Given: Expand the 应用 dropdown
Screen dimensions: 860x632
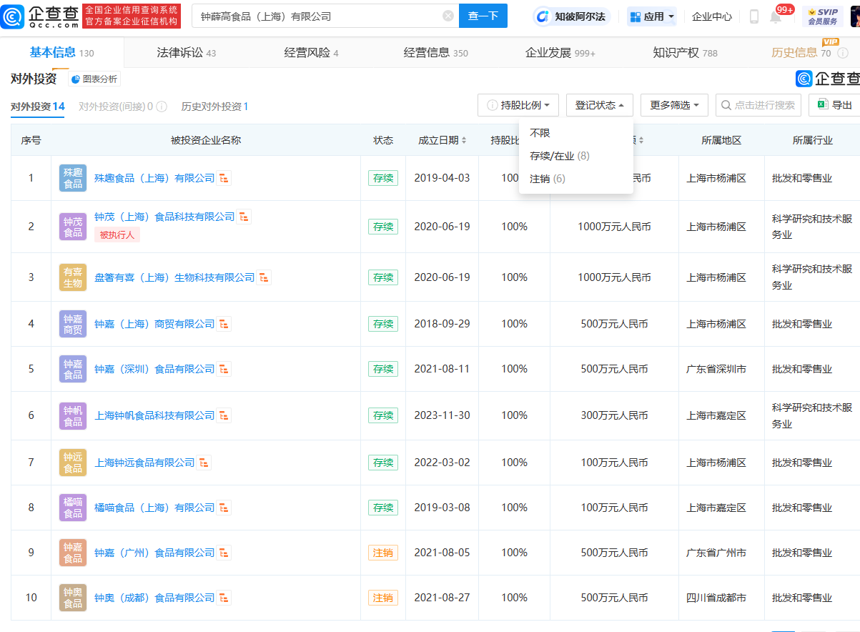Looking at the screenshot, I should [651, 16].
